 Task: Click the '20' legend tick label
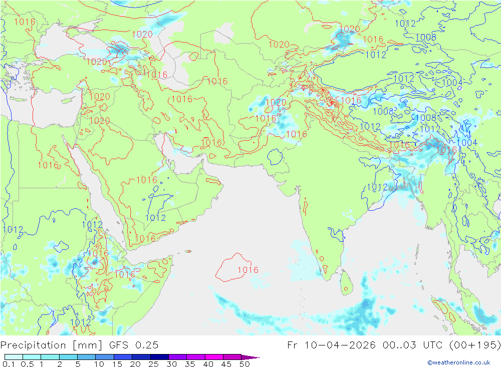pyautogui.click(x=135, y=364)
